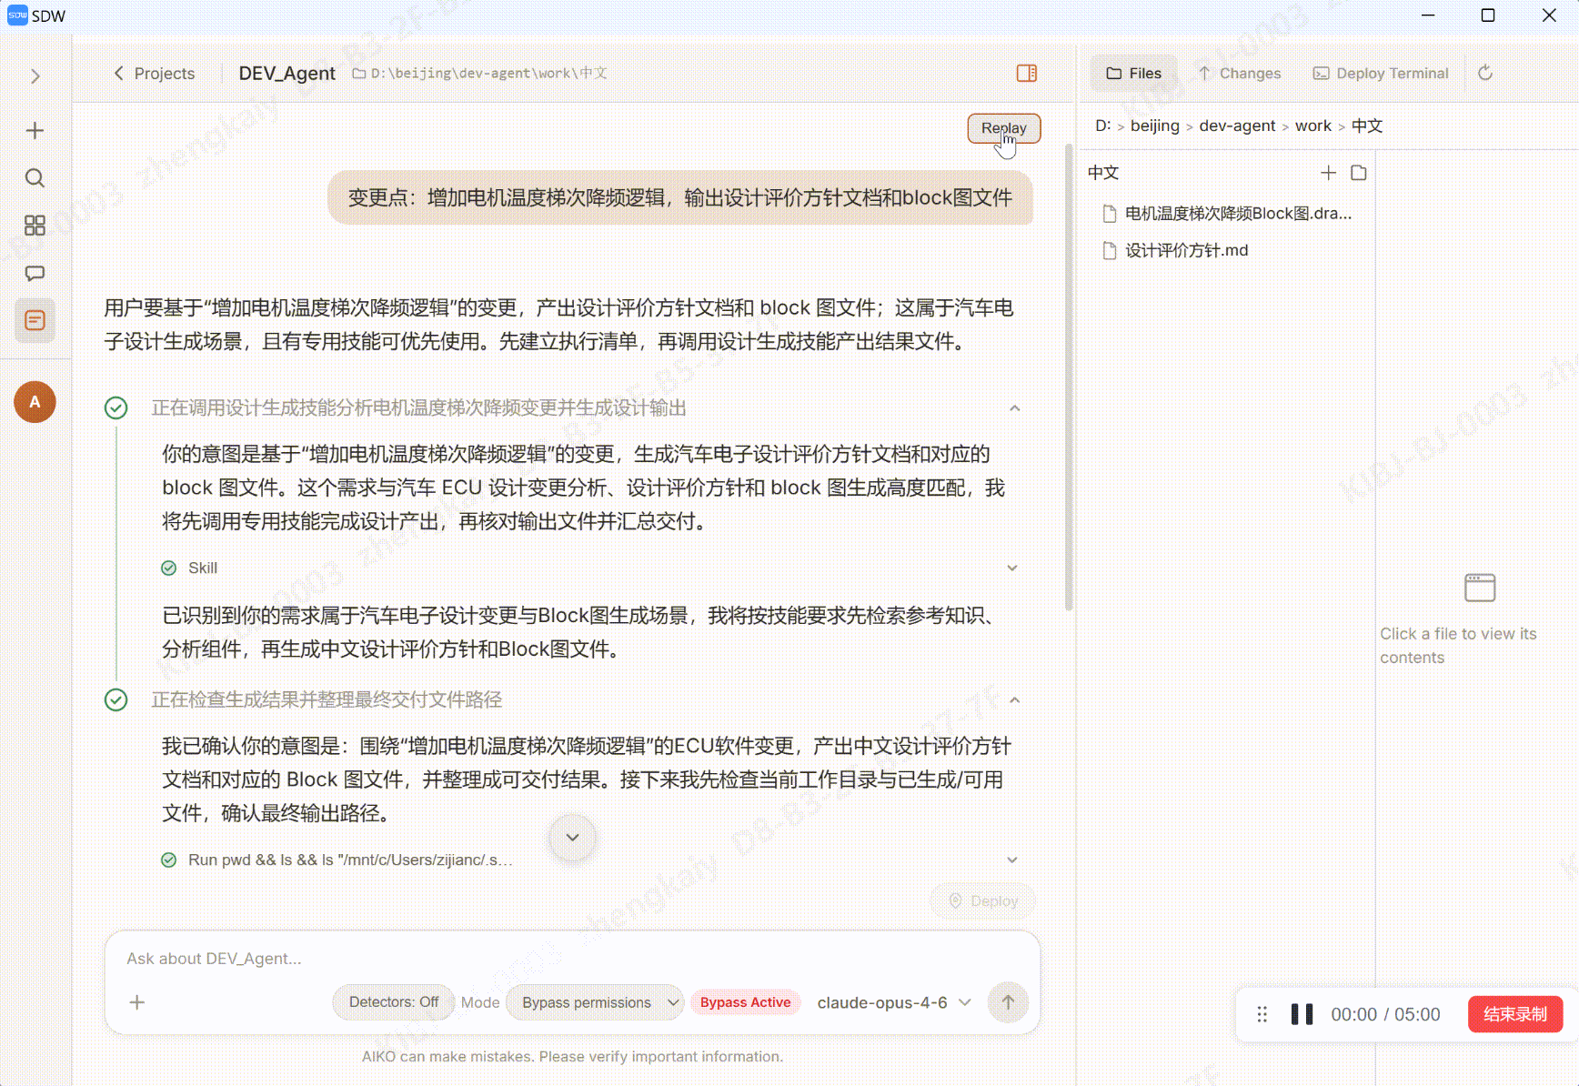Click the Deploy button
Image resolution: width=1579 pixels, height=1086 pixels.
coord(983,901)
